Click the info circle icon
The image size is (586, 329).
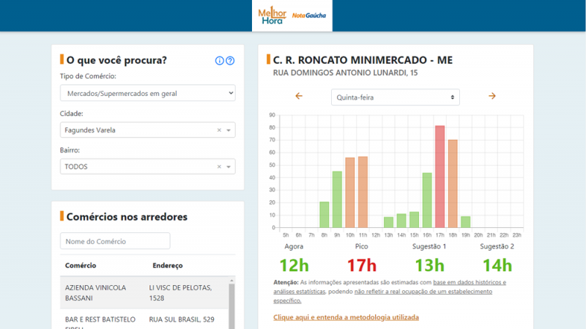(219, 61)
